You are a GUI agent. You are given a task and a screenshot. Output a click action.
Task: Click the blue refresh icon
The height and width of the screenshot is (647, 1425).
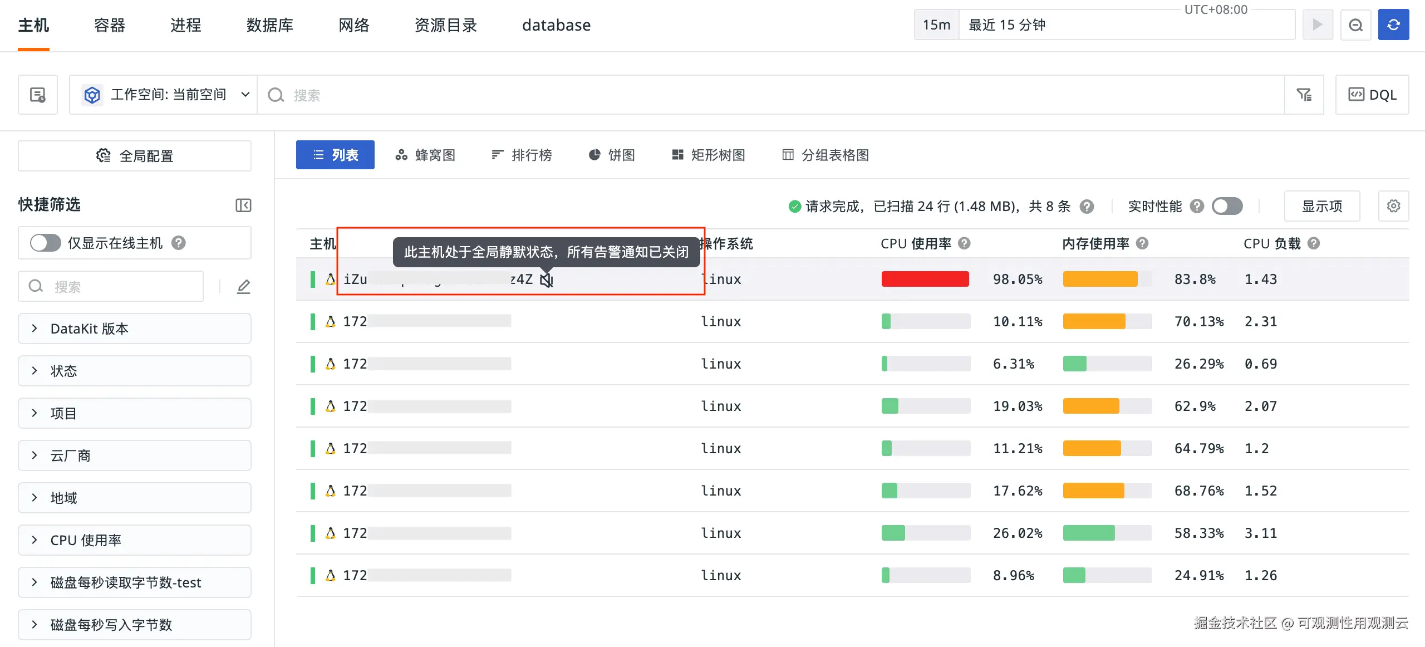click(x=1393, y=25)
